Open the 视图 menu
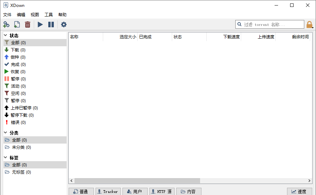Screen dimensions: 316x195 [x=34, y=15]
